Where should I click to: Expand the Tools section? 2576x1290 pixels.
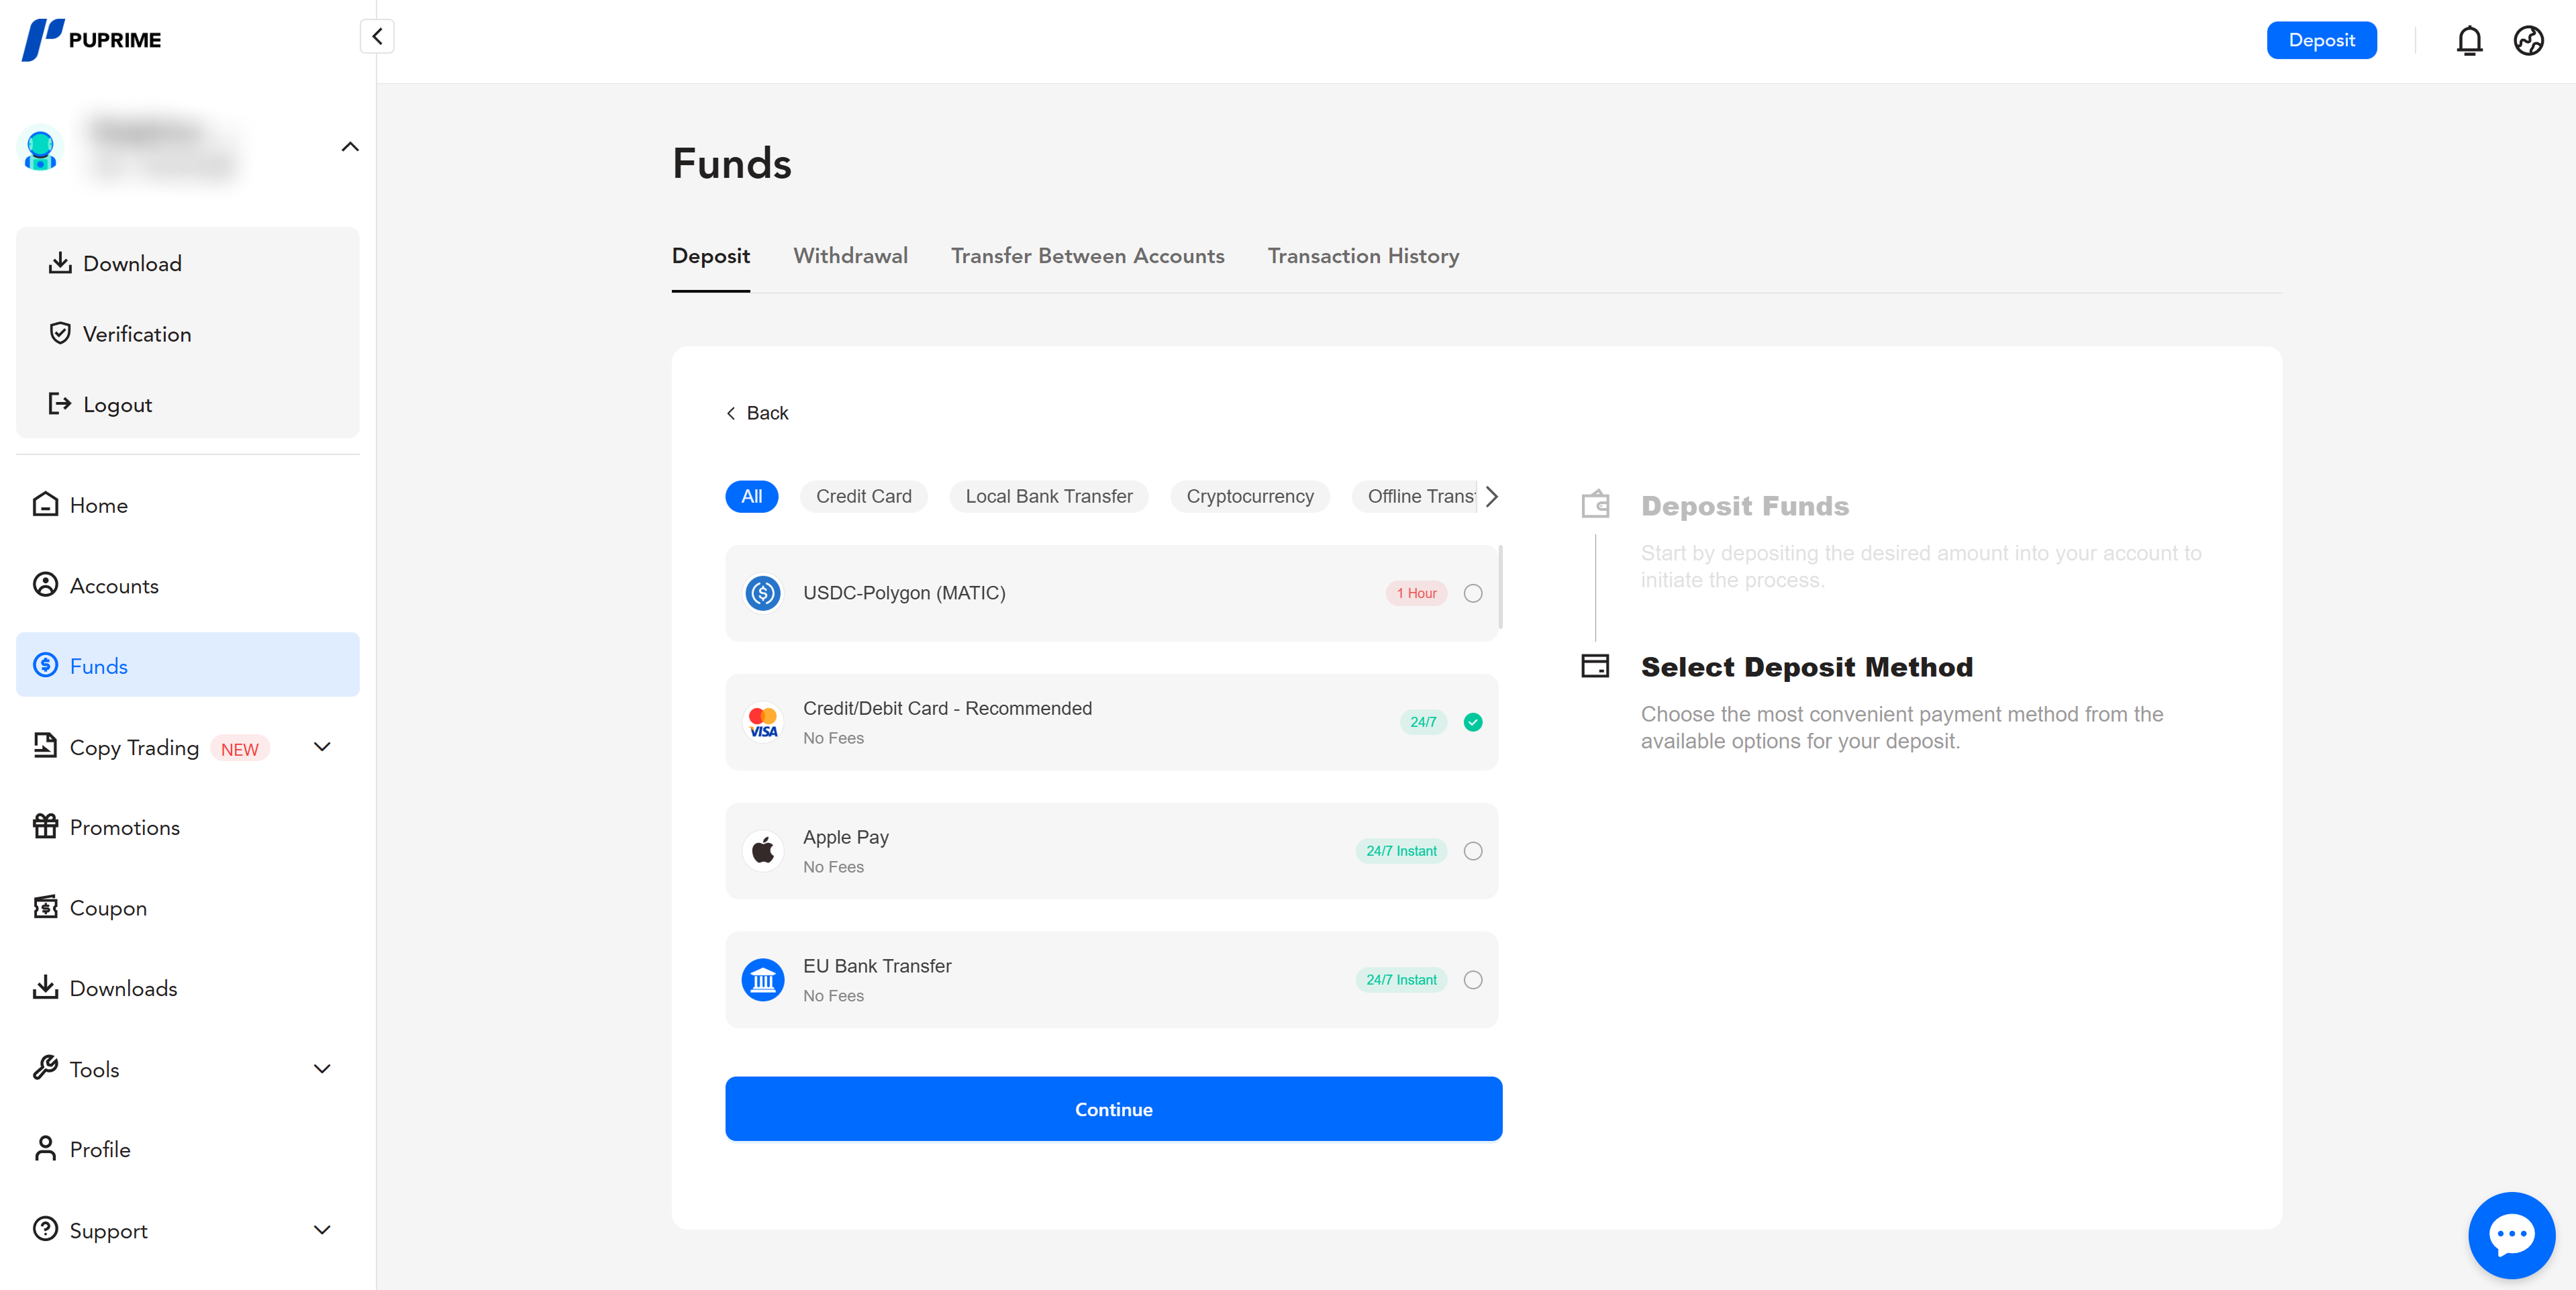point(321,1068)
